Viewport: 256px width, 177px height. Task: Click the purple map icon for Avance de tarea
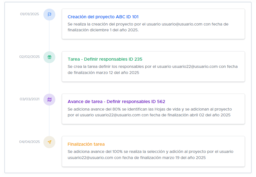pyautogui.click(x=49, y=99)
